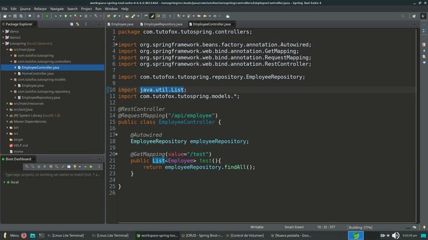Click the Boot Dashboard filter text field
The height and width of the screenshot is (240, 428).
point(52,175)
